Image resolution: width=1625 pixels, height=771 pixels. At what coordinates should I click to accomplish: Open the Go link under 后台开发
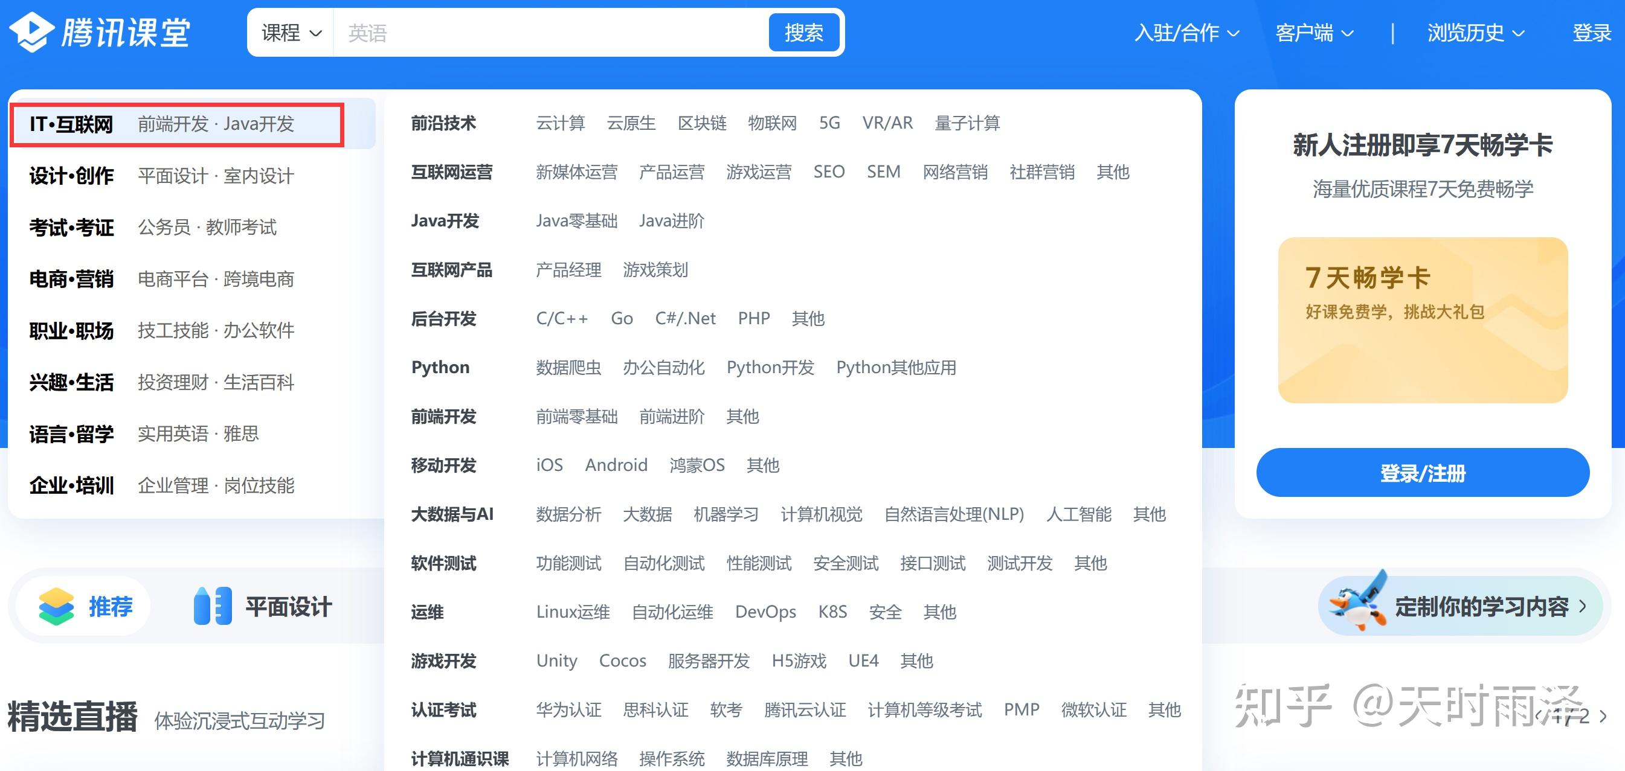(x=622, y=318)
